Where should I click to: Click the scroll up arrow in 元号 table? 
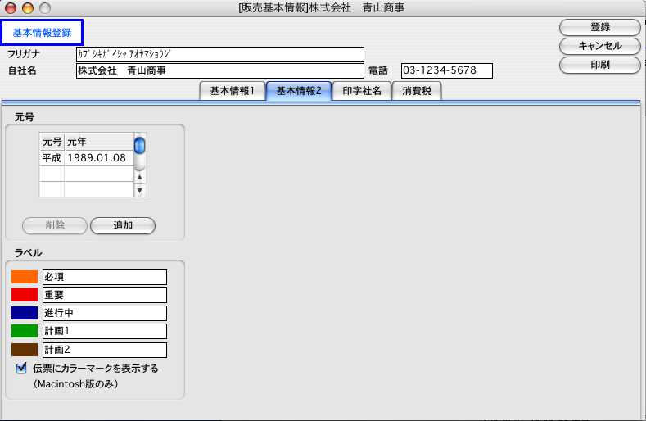(140, 177)
